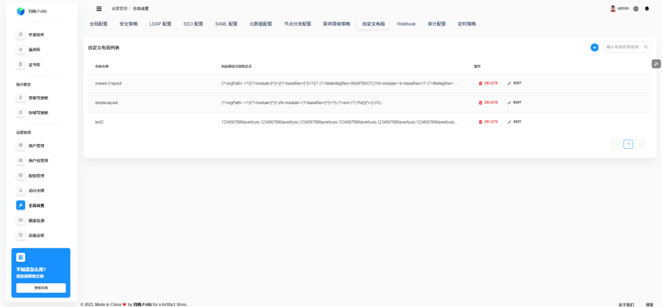Edit the simple-layout row
662x307 pixels.
click(x=514, y=102)
